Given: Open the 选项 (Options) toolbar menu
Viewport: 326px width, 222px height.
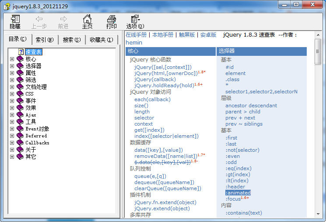Looking at the screenshot, I should click(x=135, y=21).
